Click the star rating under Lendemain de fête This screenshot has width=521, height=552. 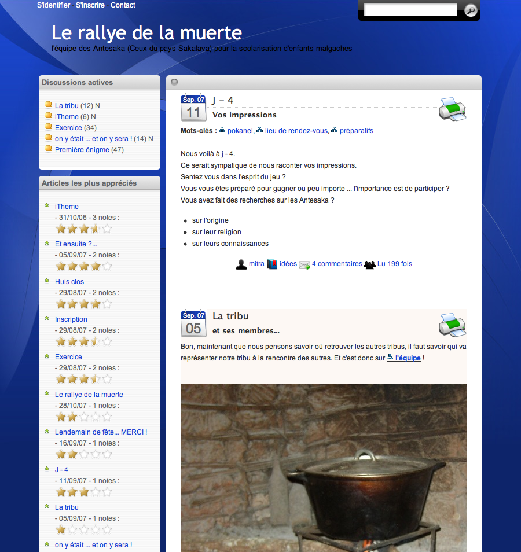point(84,454)
